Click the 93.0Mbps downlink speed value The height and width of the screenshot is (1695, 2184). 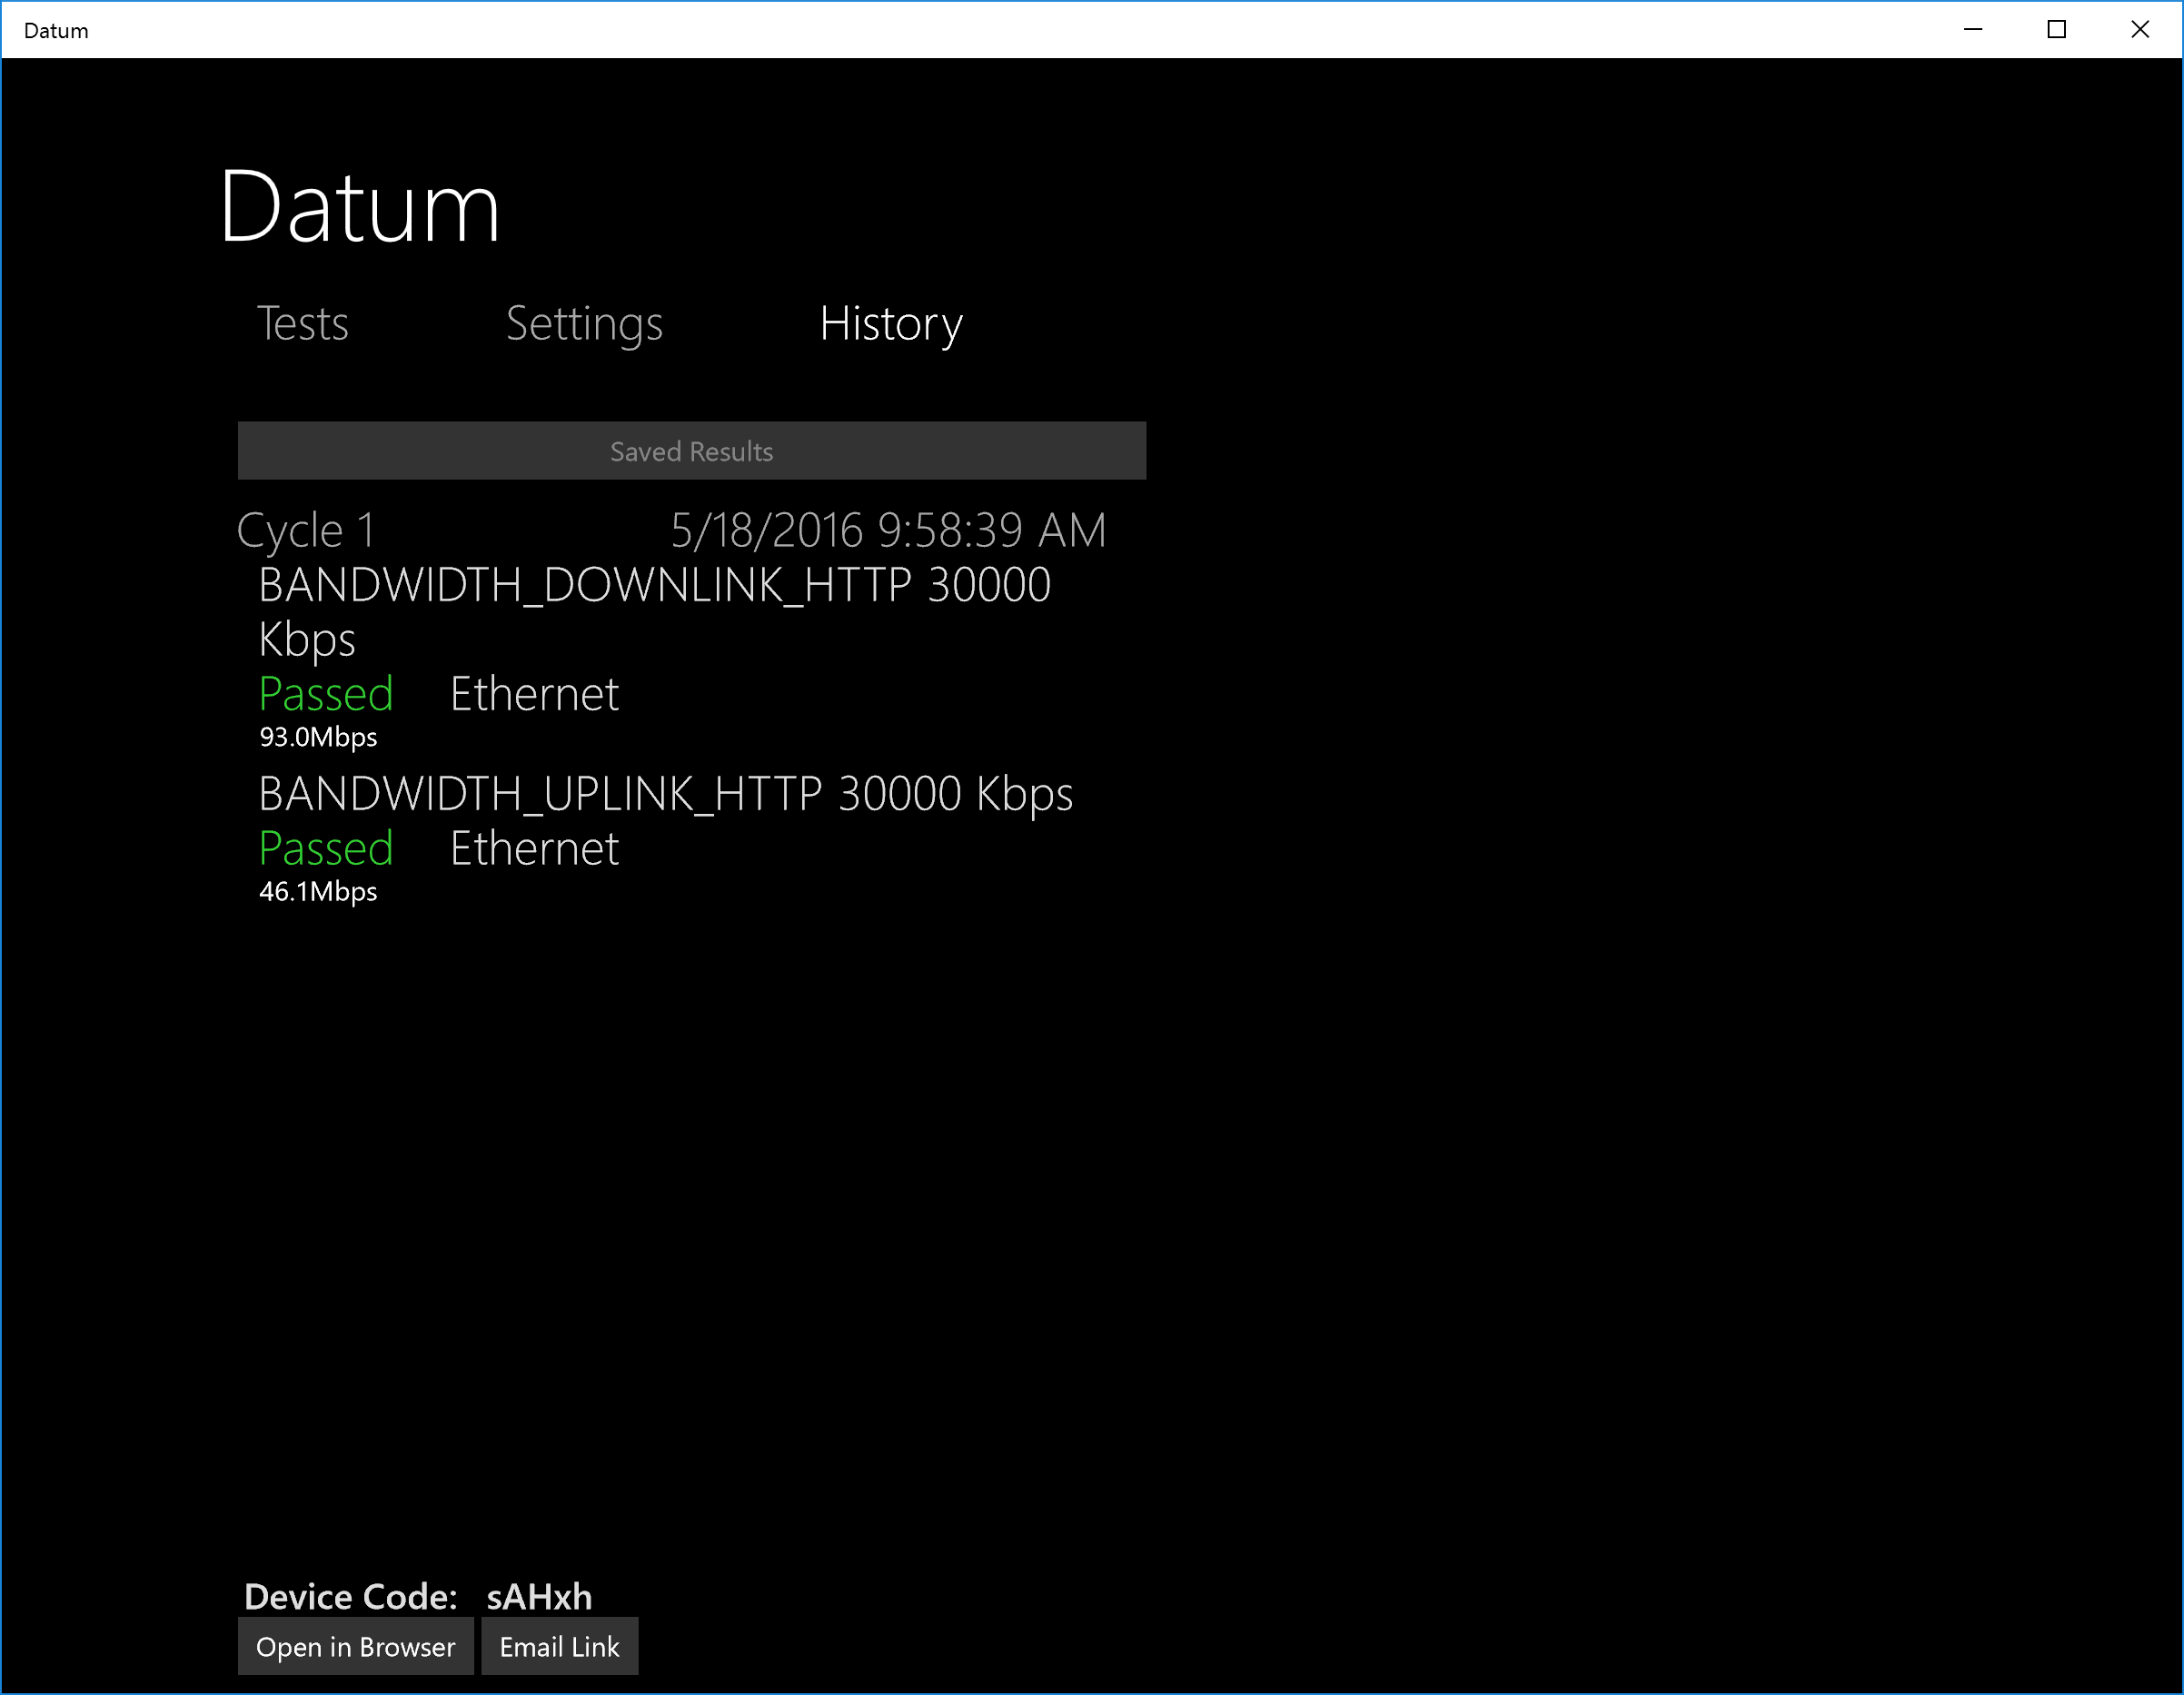(x=318, y=738)
